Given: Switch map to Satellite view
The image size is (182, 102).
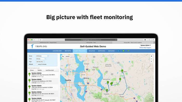Looking at the screenshot, I should point(68,56).
